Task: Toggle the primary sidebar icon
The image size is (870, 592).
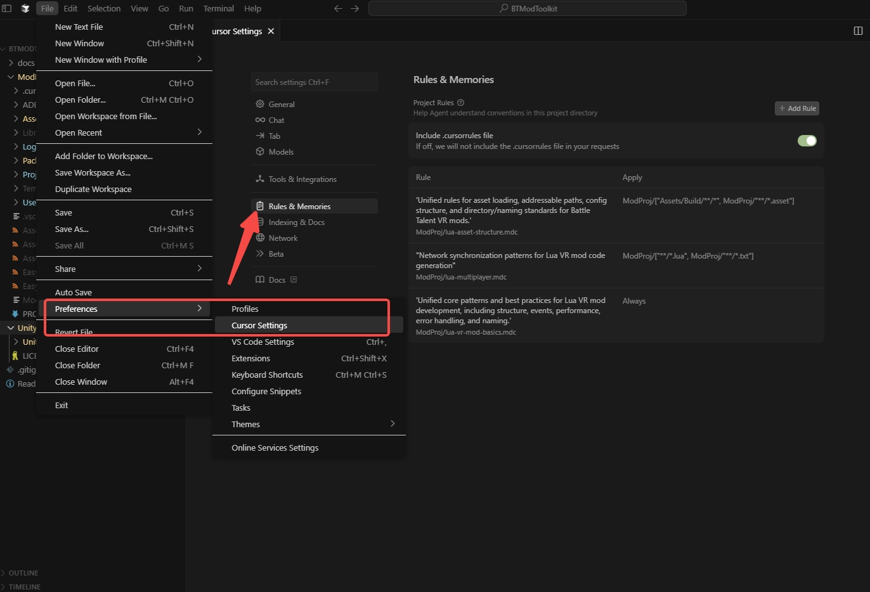Action: tap(7, 8)
